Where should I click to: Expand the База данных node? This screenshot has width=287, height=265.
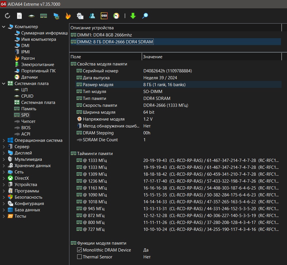pos(3,210)
